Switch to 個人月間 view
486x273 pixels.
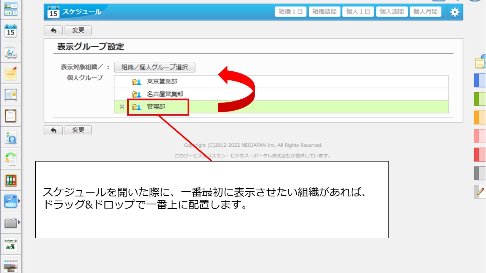(x=425, y=12)
